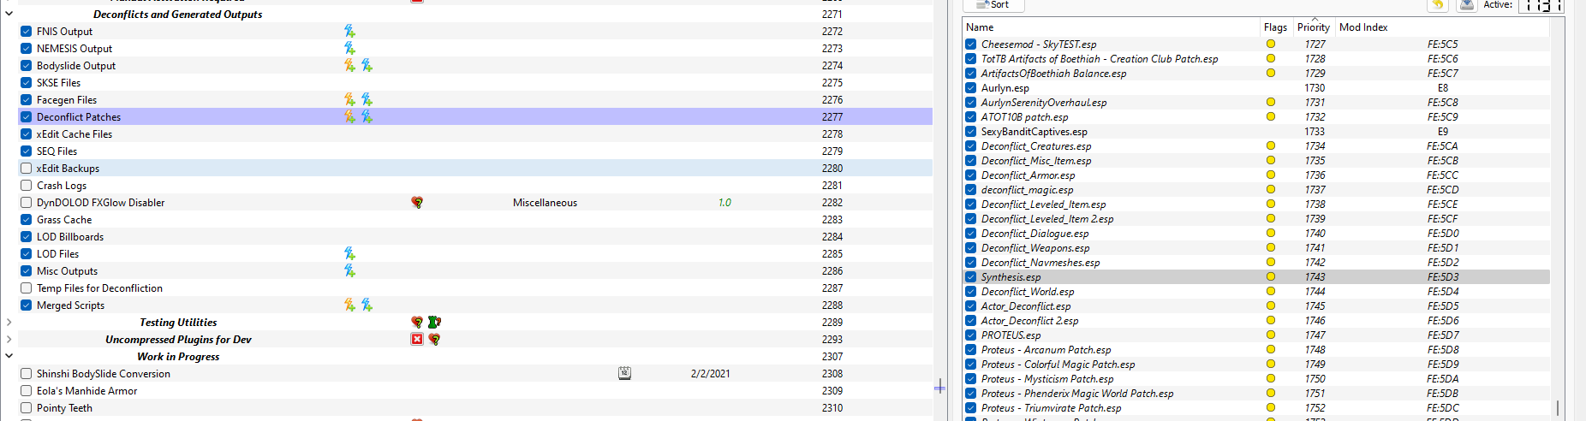Click version 1.0 of DynDOLOD FXGlow Disabler

click(724, 203)
